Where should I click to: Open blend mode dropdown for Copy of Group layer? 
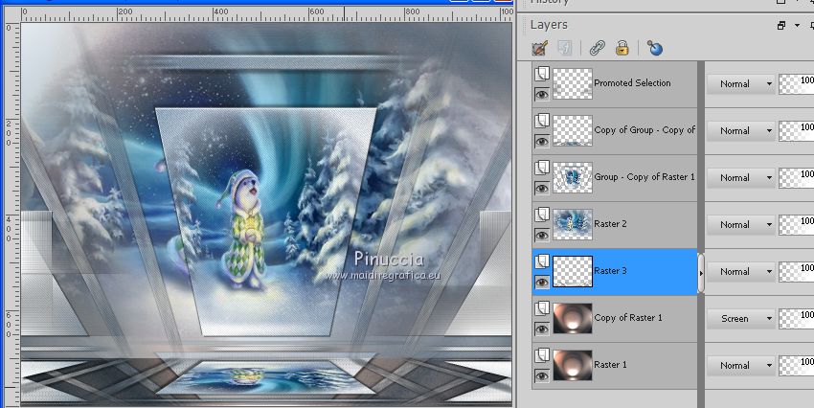tap(740, 131)
